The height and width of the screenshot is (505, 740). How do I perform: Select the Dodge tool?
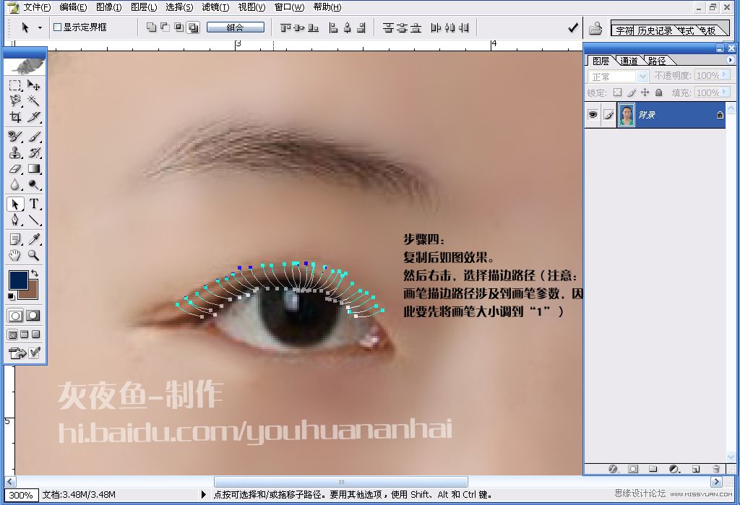(33, 184)
